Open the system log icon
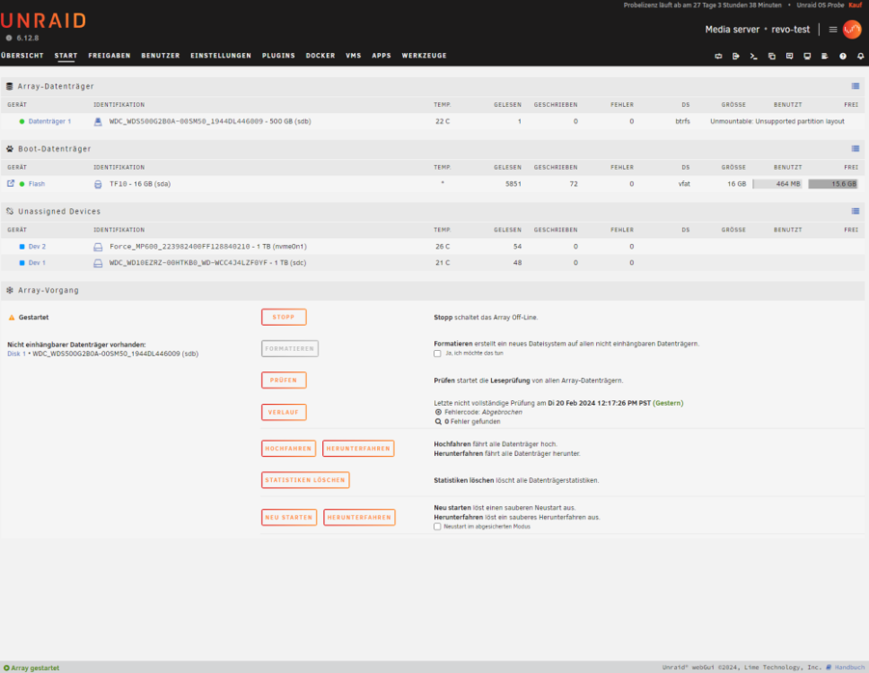 tap(825, 56)
